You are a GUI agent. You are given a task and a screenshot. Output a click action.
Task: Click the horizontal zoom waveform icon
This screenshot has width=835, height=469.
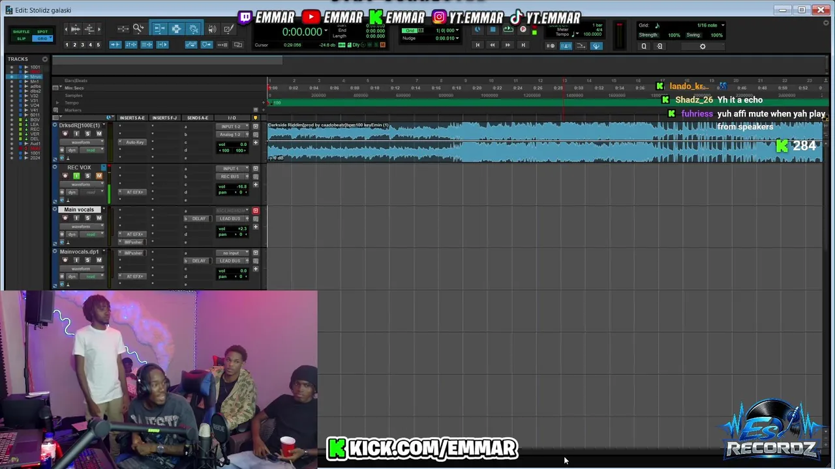75,29
